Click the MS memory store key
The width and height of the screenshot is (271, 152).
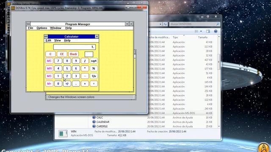(x=49, y=76)
